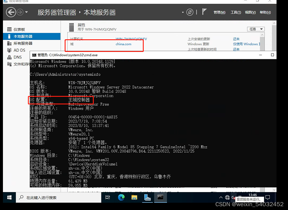
Task: Switch to Server Manager on the taskbar
Action: click(148, 197)
